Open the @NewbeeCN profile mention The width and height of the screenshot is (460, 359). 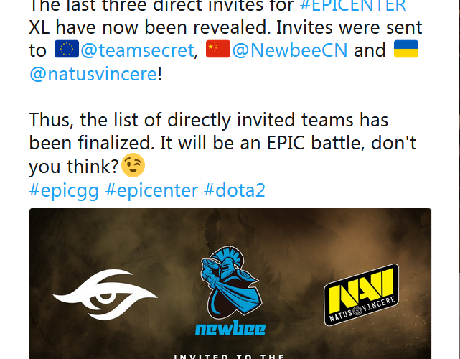click(x=290, y=50)
